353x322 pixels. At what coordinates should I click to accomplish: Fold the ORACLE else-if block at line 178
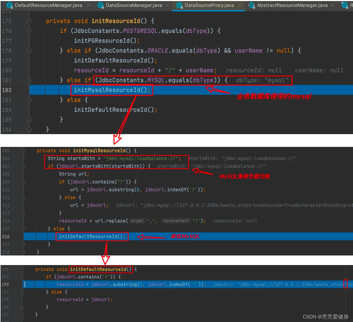(x=29, y=51)
